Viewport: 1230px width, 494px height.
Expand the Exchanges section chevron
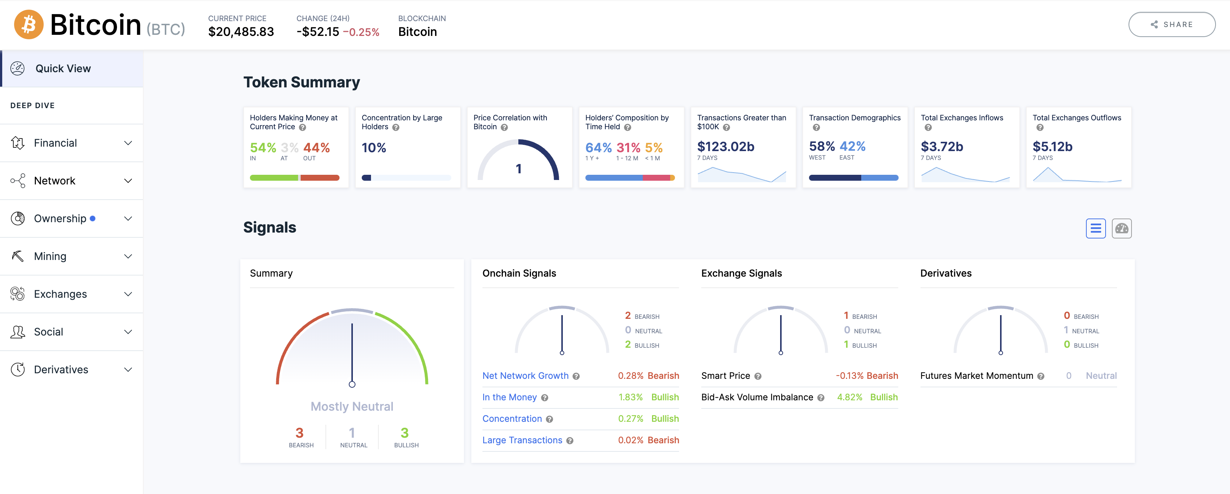[x=128, y=294]
